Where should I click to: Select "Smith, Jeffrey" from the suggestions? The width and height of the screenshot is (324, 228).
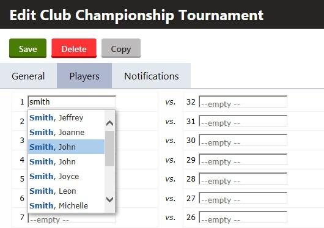click(67, 117)
